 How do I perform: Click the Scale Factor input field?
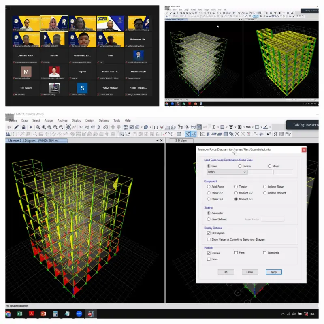(272, 219)
